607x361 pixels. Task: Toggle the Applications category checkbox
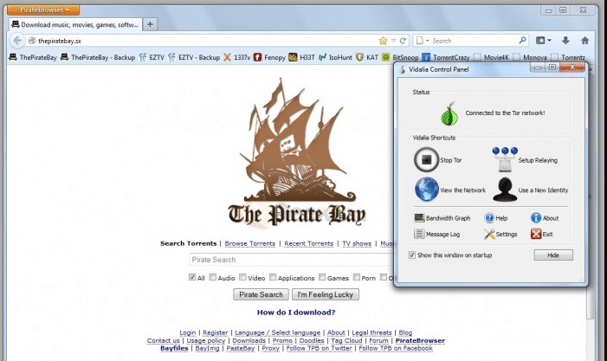coord(273,277)
